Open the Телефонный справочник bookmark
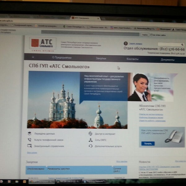 coord(22,25)
